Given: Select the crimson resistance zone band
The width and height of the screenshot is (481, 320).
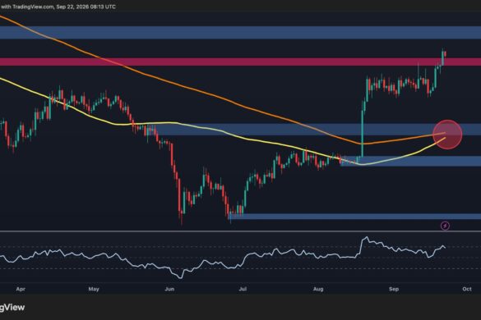Looking at the screenshot, I should [240, 62].
